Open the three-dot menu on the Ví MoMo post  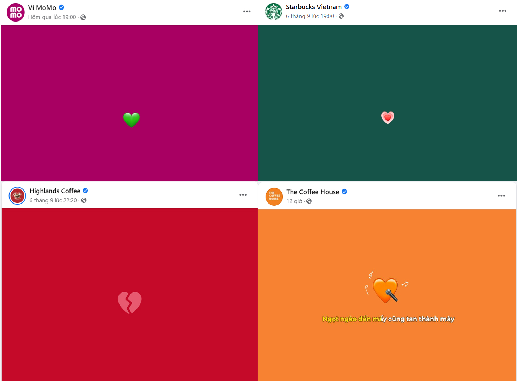(247, 12)
